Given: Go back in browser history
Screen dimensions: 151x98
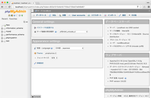Looking at the screenshot, I should [x=2, y=7].
